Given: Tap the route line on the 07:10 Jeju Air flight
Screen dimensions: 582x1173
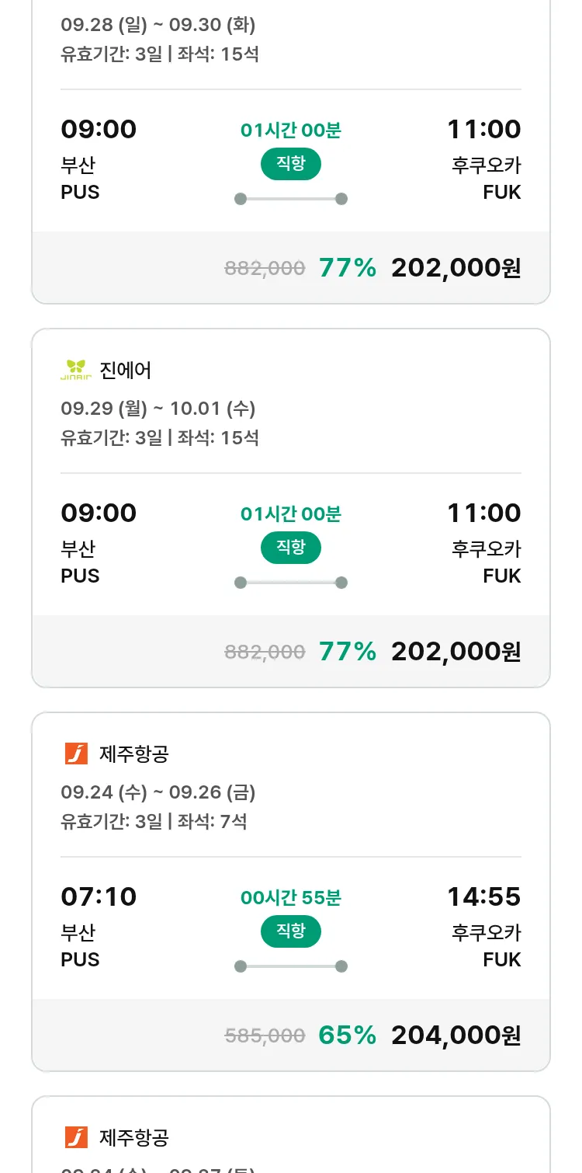Looking at the screenshot, I should (x=290, y=966).
